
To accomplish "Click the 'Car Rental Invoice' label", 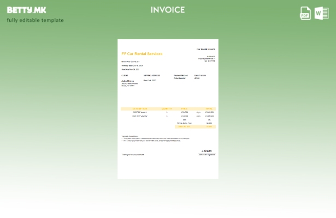I will pos(205,49).
